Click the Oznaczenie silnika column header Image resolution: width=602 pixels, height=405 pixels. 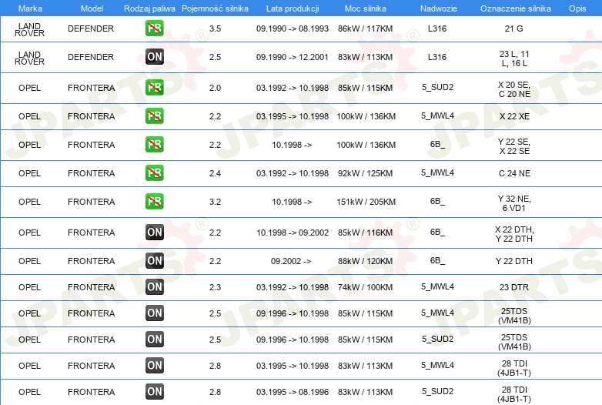(515, 8)
